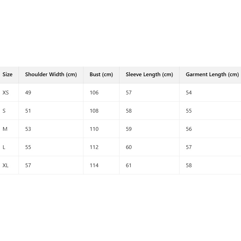
Task: Select garment length value 58
Action: pos(189,165)
